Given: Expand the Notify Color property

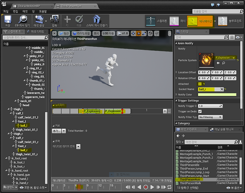Looking at the screenshot, I should pyautogui.click(x=176, y=94).
